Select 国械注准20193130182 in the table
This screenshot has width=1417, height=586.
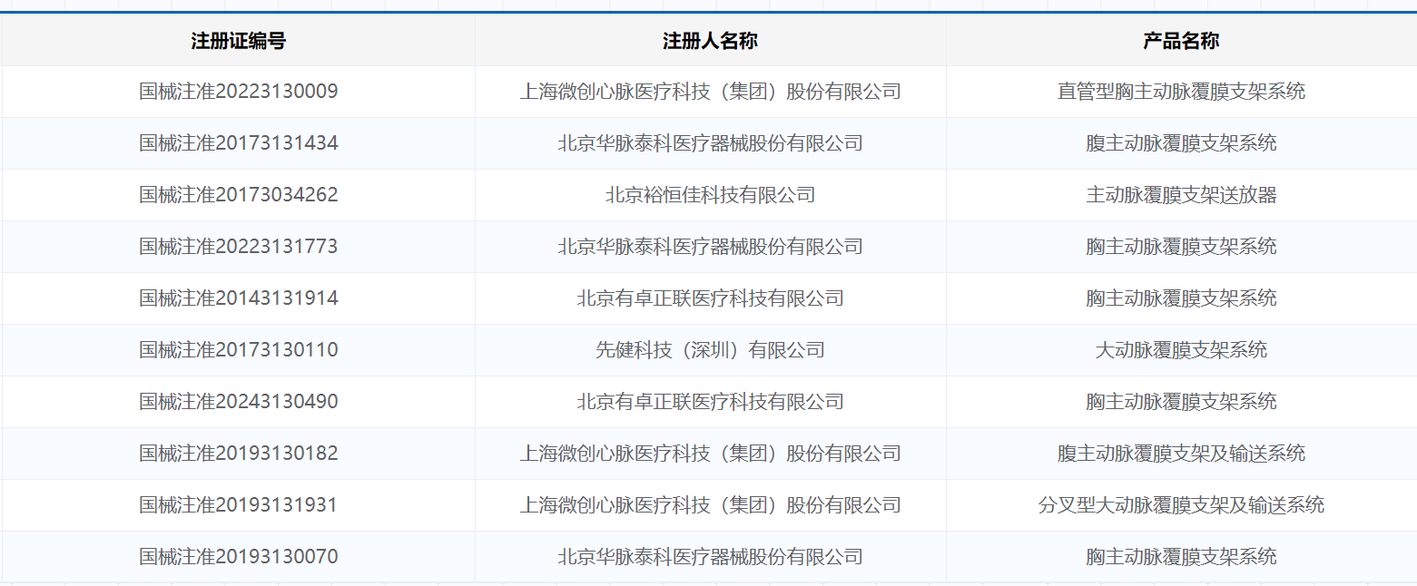pos(238,454)
